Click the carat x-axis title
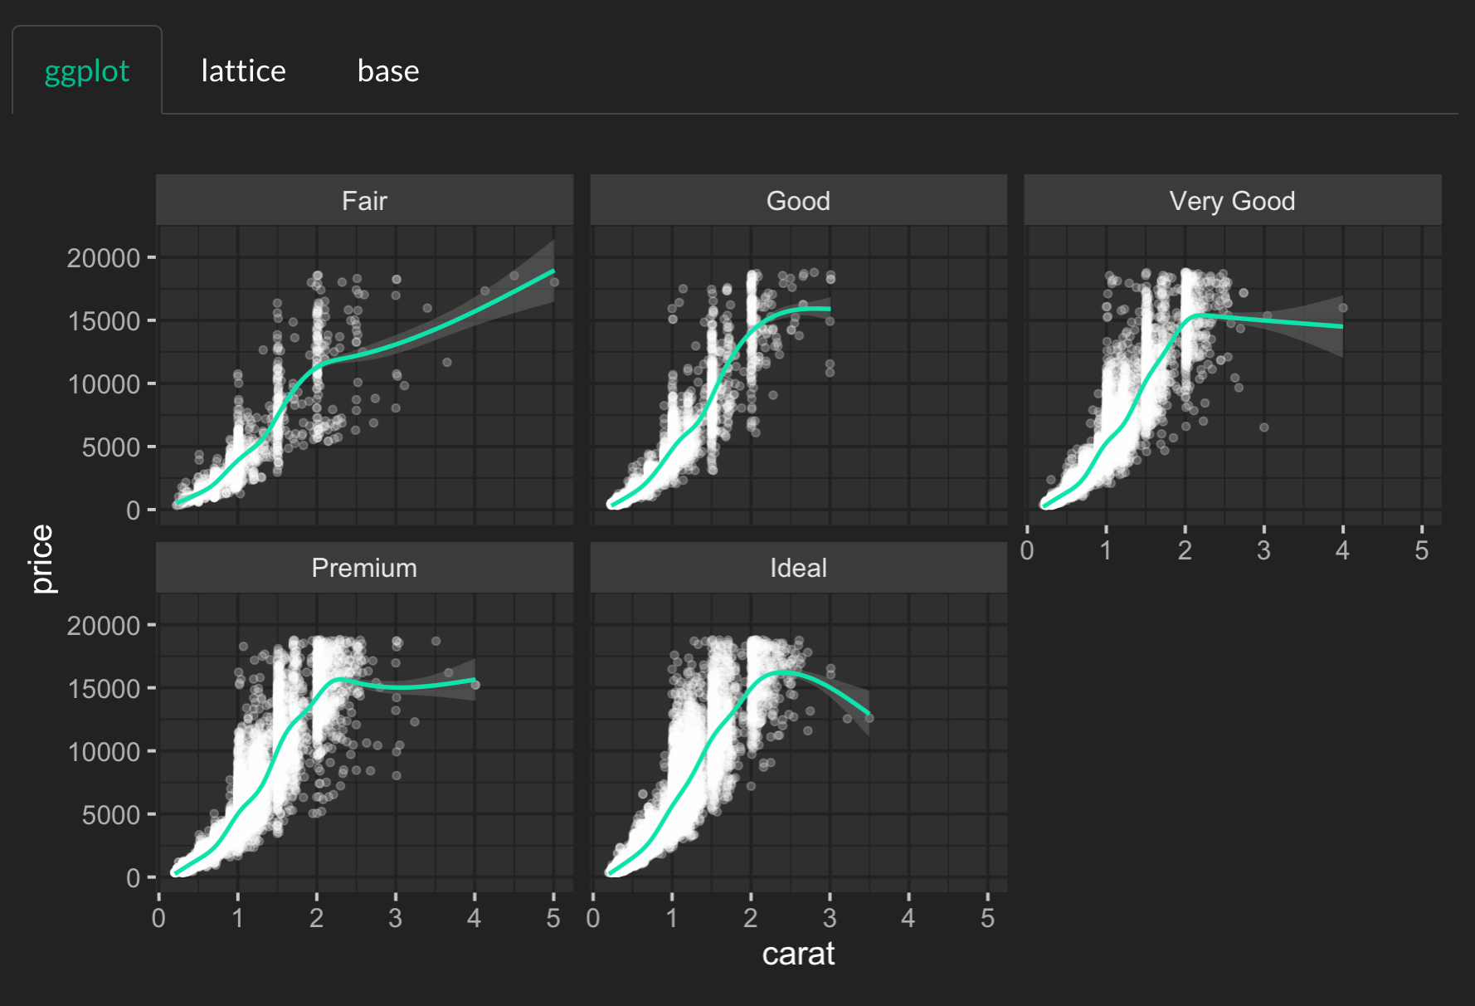Image resolution: width=1475 pixels, height=1006 pixels. pyautogui.click(x=798, y=954)
